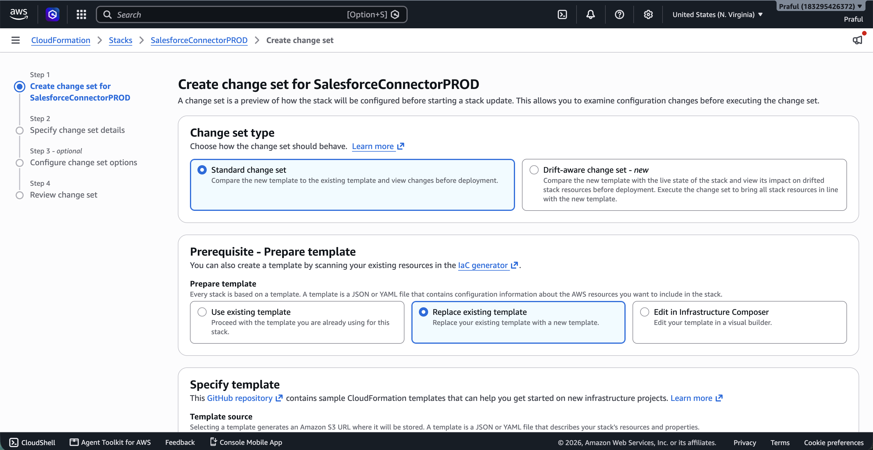873x450 pixels.
Task: Click the external link icon beside IaC generator
Action: pyautogui.click(x=514, y=265)
